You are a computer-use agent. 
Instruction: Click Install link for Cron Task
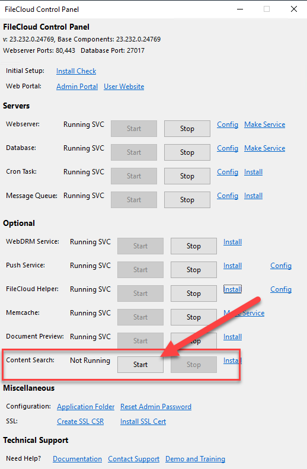[253, 172]
